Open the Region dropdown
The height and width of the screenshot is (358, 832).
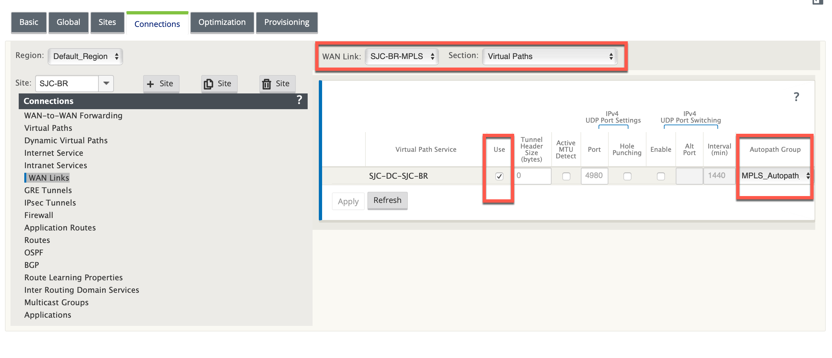click(85, 56)
